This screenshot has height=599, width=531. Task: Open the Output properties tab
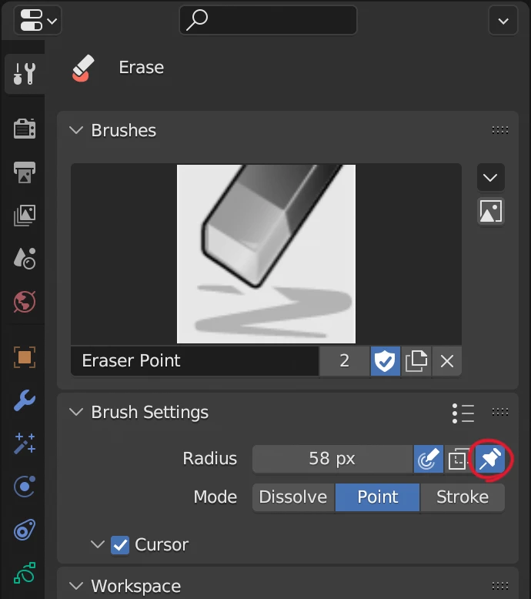click(x=25, y=172)
